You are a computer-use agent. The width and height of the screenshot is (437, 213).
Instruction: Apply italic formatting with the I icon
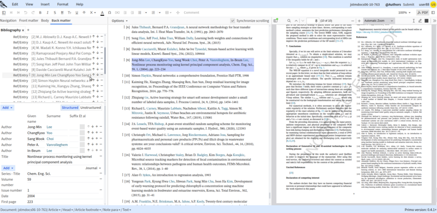pos(48,13)
